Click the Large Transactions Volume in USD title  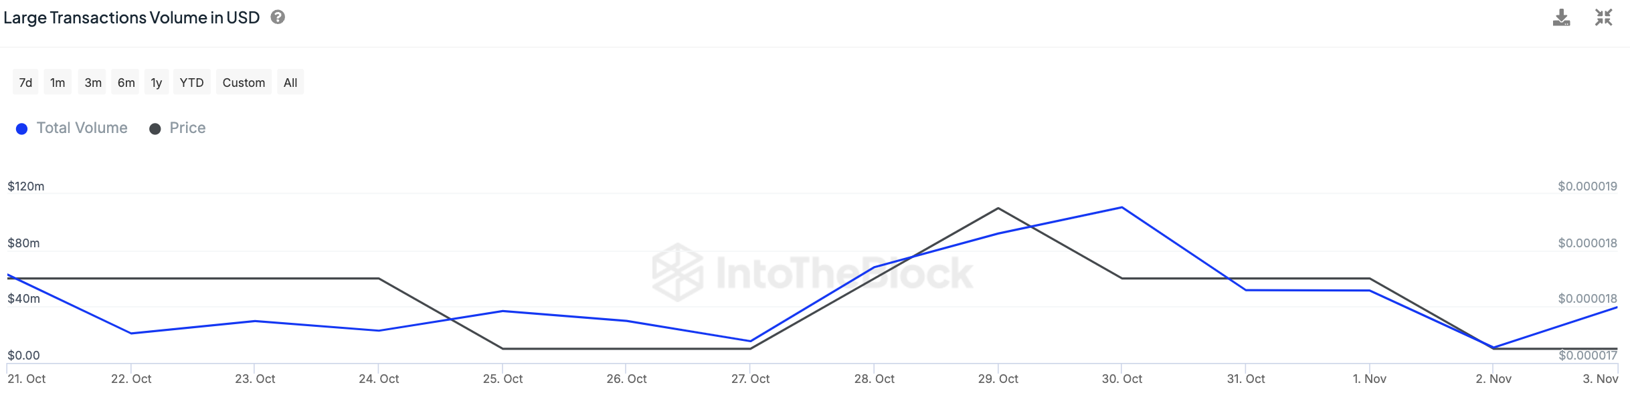(x=131, y=18)
